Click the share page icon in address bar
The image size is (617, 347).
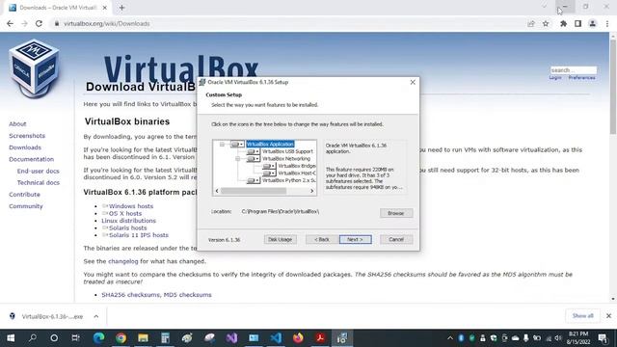(x=531, y=23)
